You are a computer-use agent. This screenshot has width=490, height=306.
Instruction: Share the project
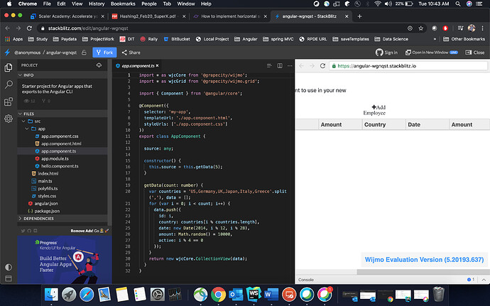pos(131,53)
